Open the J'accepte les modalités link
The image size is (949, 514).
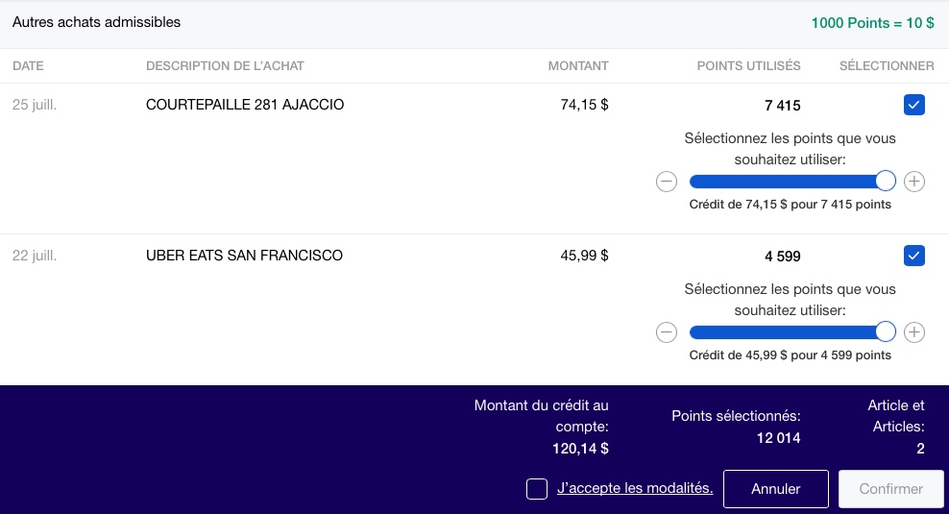click(635, 488)
